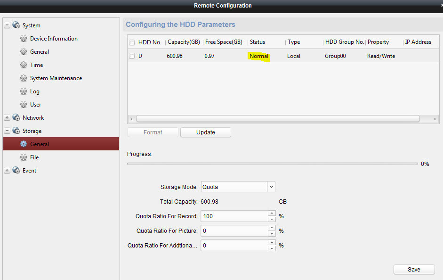
Task: Open the General item under System
Action: (40, 52)
